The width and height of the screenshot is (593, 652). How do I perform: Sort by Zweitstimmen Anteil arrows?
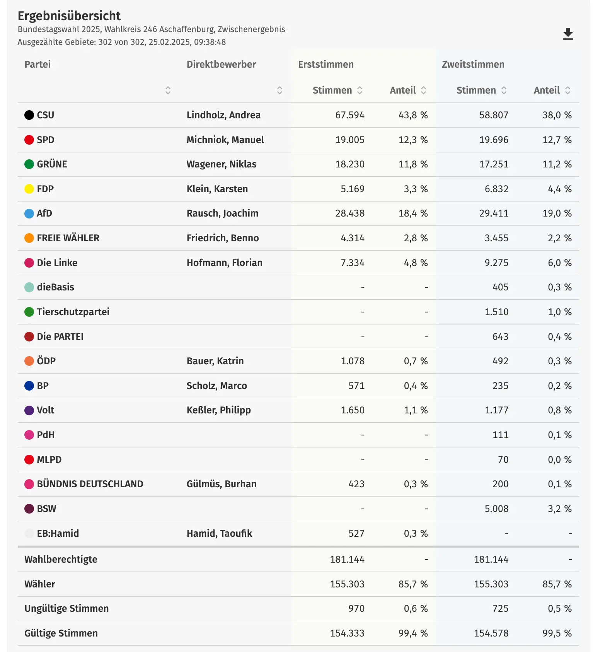(x=567, y=90)
